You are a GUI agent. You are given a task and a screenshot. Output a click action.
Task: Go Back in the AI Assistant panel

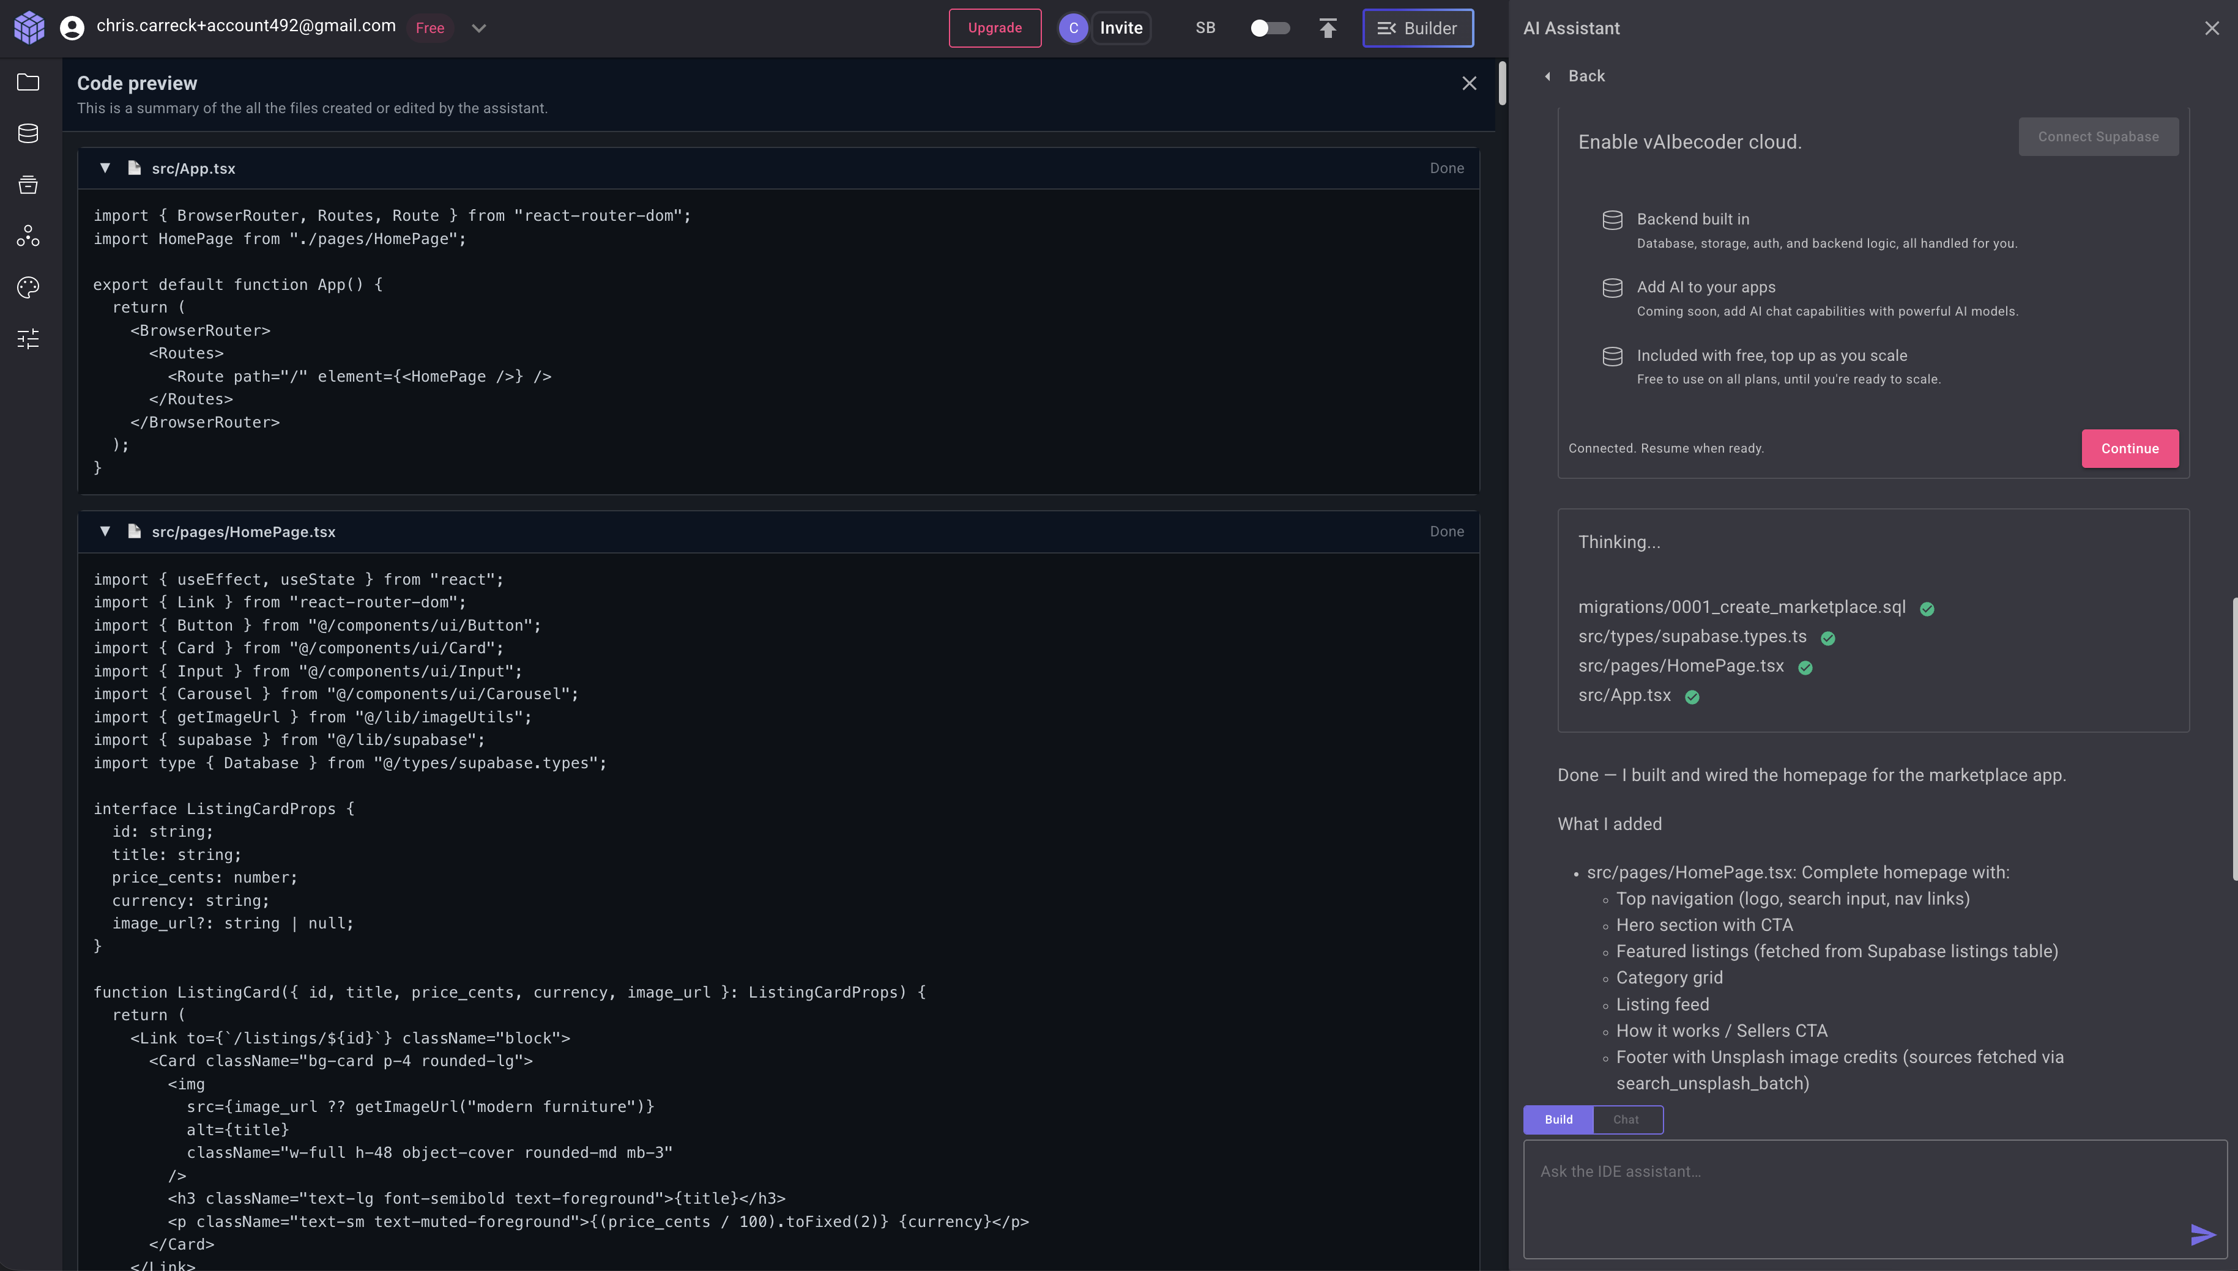coord(1575,76)
